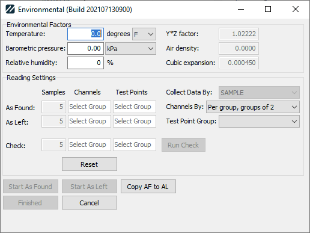
Task: Click the Copy AF to AL button
Action: (148, 187)
